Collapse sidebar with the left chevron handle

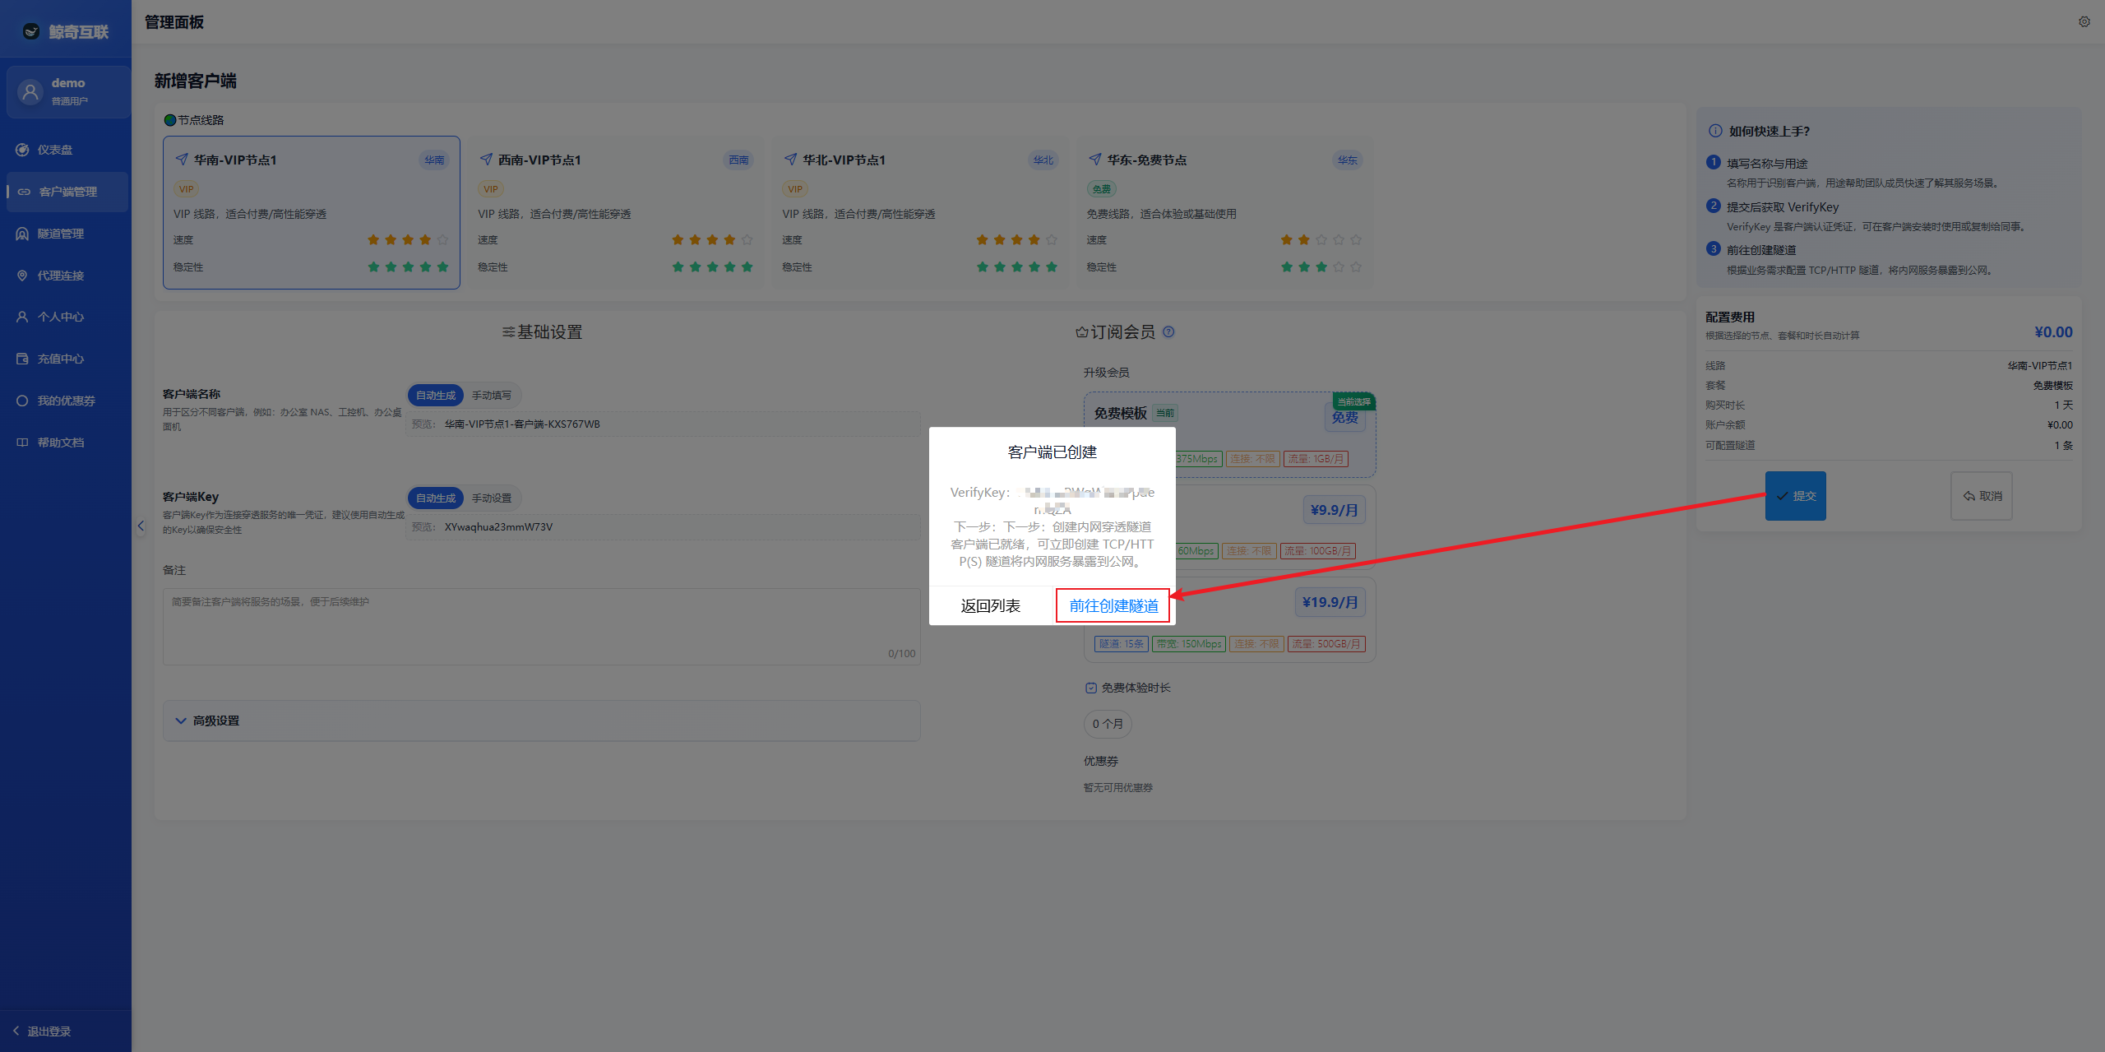click(x=141, y=526)
